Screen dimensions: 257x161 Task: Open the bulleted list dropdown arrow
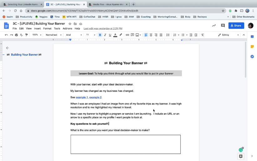point(187,35)
